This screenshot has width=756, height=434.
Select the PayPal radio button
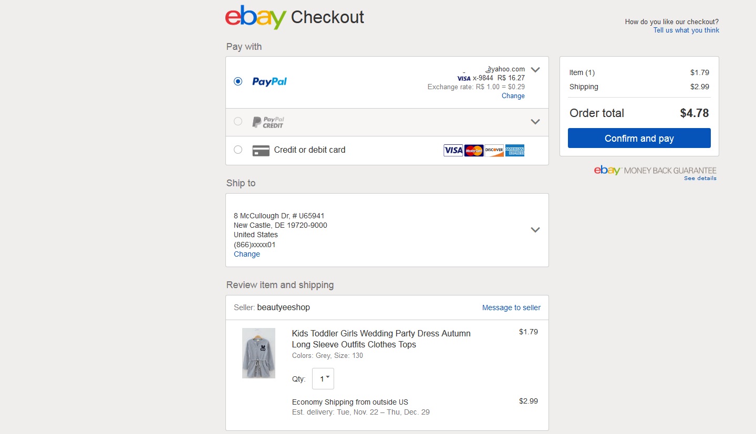(238, 81)
